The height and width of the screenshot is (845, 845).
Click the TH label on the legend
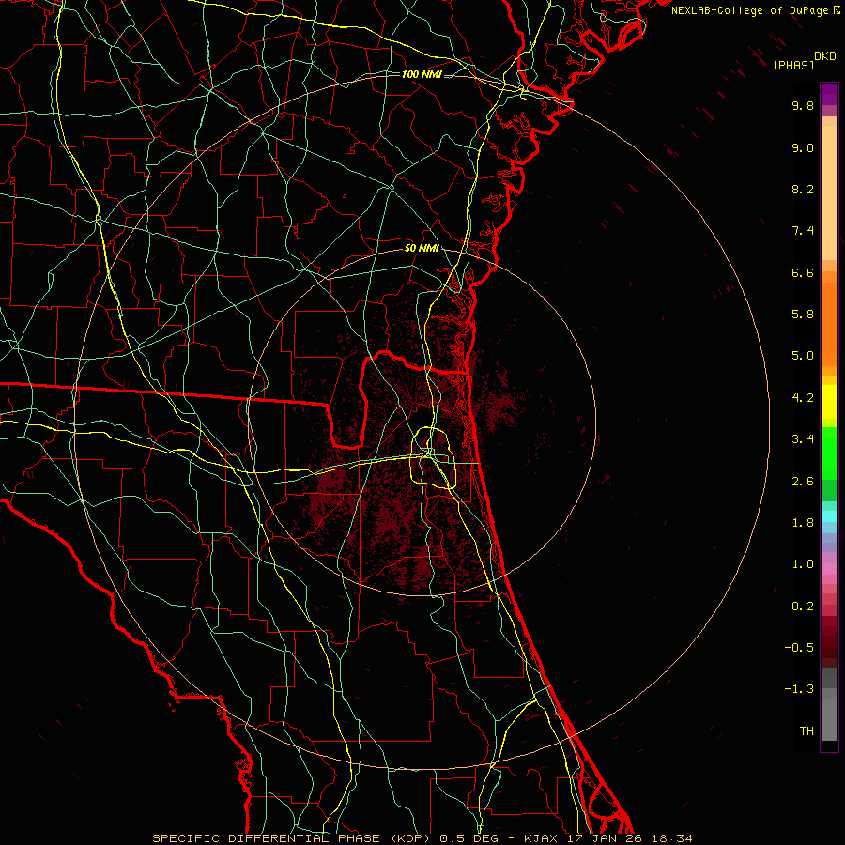[806, 730]
